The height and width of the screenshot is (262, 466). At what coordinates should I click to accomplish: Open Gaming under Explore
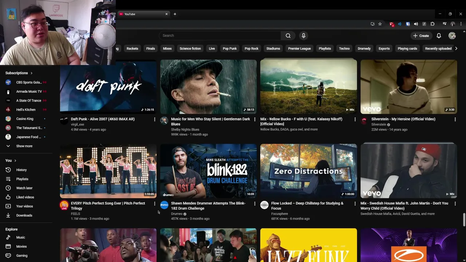(x=21, y=255)
